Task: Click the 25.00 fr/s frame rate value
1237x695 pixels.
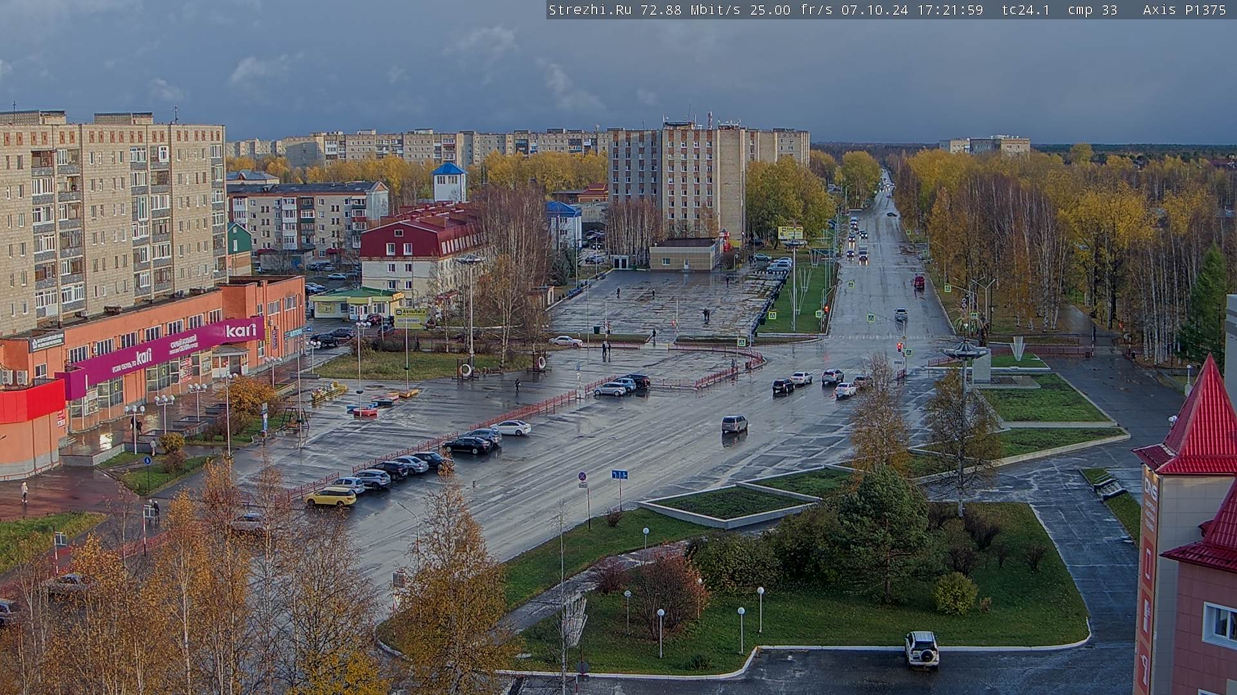Action: (791, 10)
